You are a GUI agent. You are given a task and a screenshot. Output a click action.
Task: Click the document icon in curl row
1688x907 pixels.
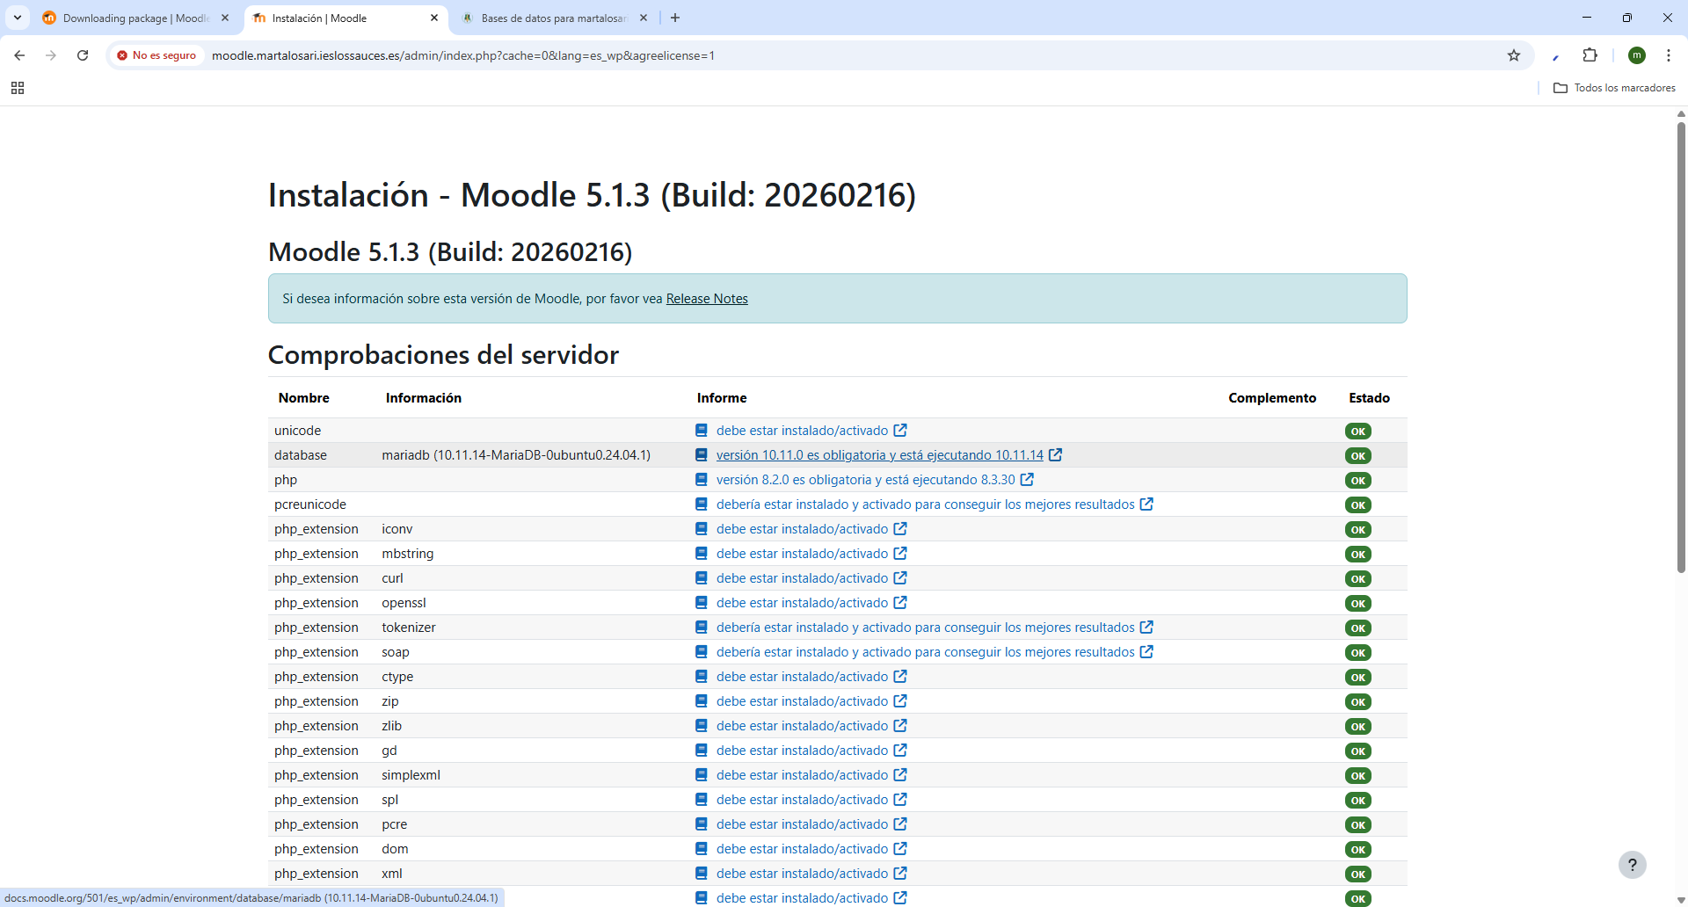702,578
